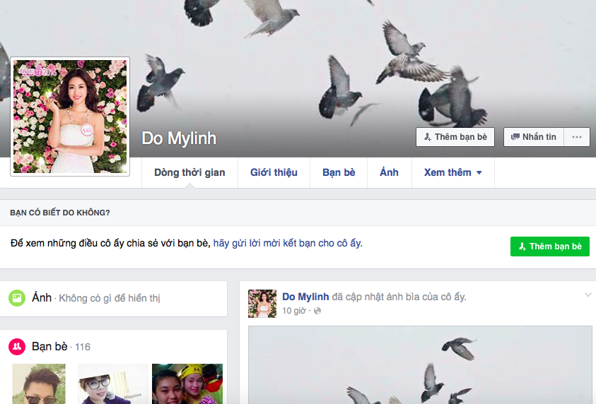Image resolution: width=596 pixels, height=404 pixels.
Task: Click the Nhắn tin message button
Action: (534, 137)
